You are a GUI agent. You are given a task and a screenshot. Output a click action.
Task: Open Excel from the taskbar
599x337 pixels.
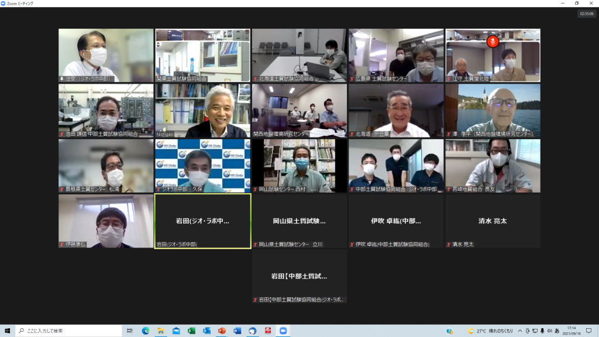(191, 331)
